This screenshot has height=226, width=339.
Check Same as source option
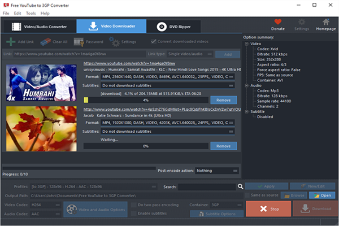coord(246,195)
